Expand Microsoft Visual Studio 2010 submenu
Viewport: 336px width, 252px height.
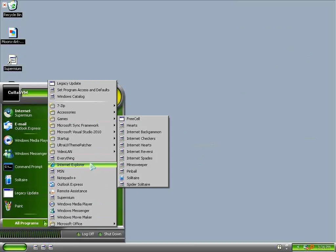82,132
